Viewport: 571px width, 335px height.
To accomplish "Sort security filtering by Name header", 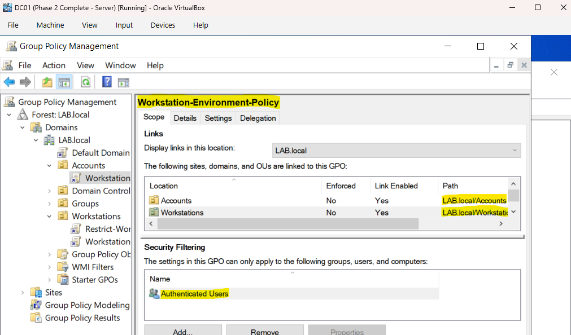I will pyautogui.click(x=292, y=279).
